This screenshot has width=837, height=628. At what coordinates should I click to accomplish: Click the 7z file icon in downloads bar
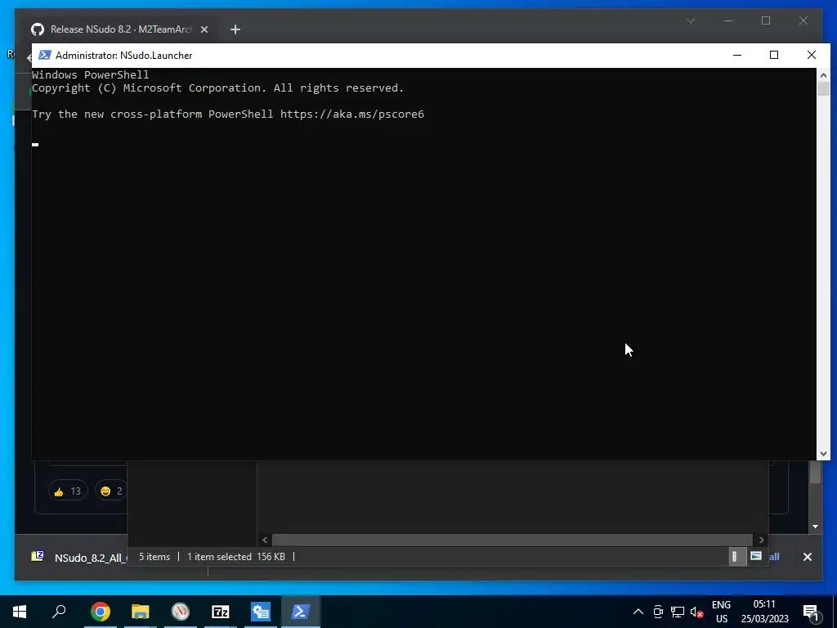(38, 556)
